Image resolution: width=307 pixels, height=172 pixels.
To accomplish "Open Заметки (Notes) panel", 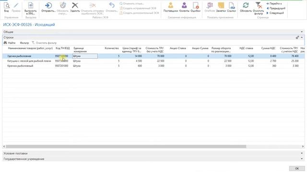I will coord(221,7).
